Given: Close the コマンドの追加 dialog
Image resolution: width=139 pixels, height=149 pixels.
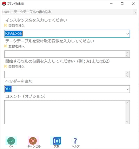Looking at the screenshot, I should tap(133, 4).
